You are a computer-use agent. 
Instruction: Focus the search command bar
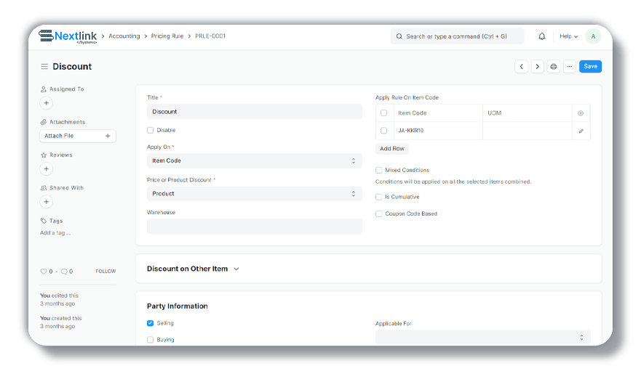457,36
